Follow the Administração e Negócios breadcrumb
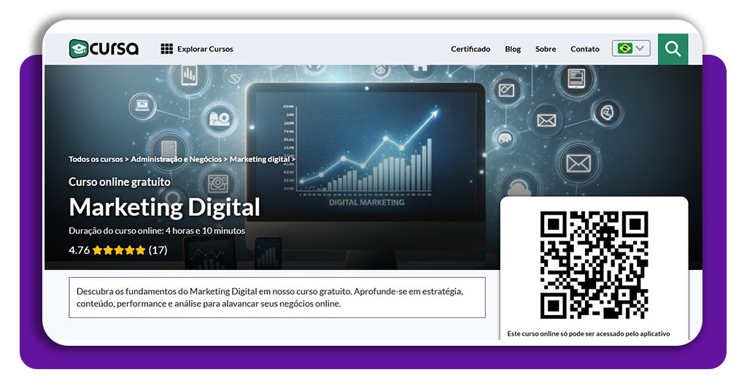The image size is (747, 391). point(177,159)
